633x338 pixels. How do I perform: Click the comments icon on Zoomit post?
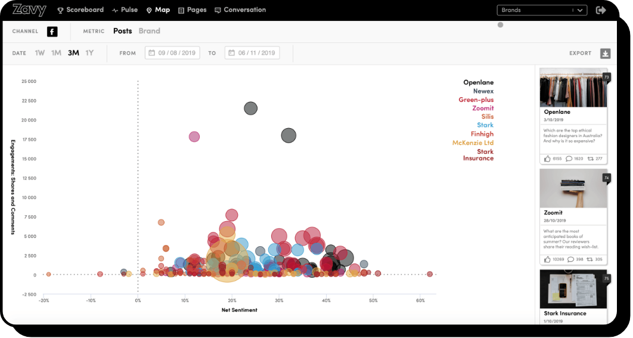coord(570,259)
